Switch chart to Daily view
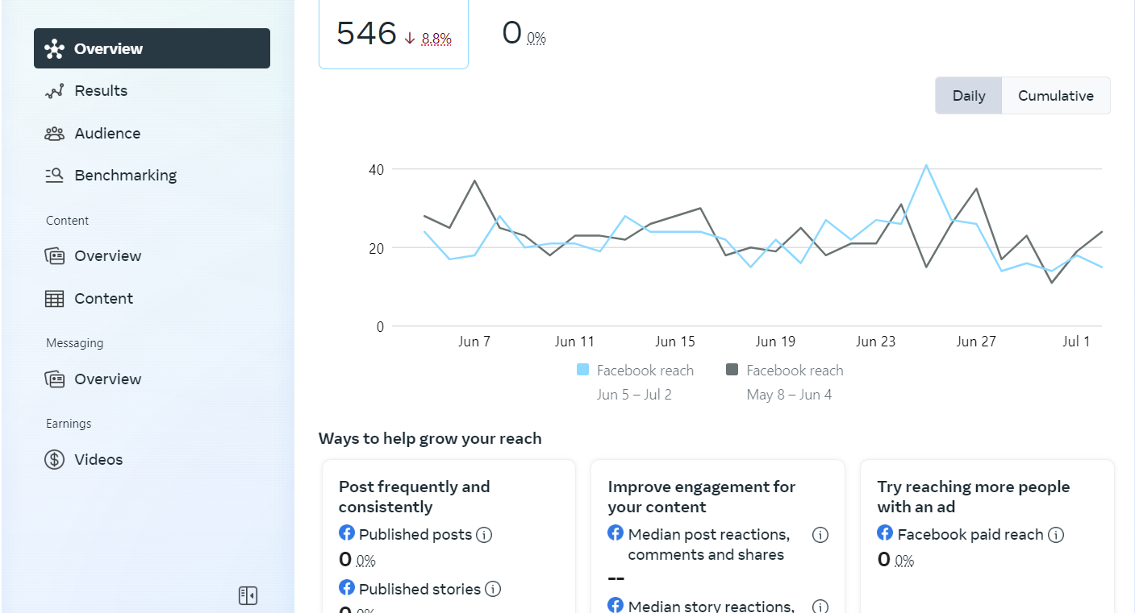 968,96
